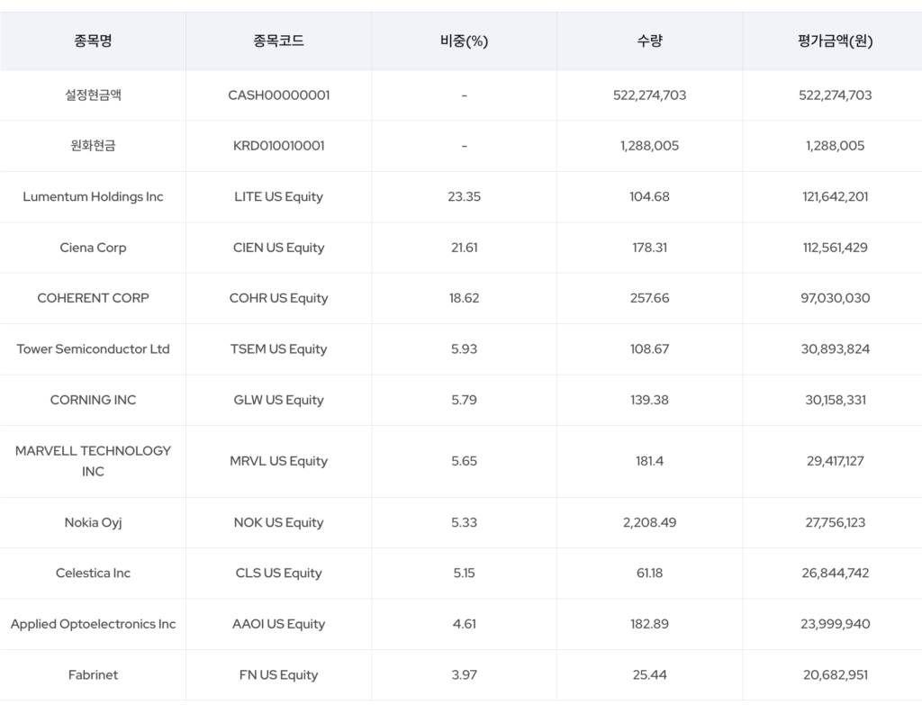Screen dimensions: 922x705
Task: Click the KRD010010001 code cell
Action: coord(278,146)
